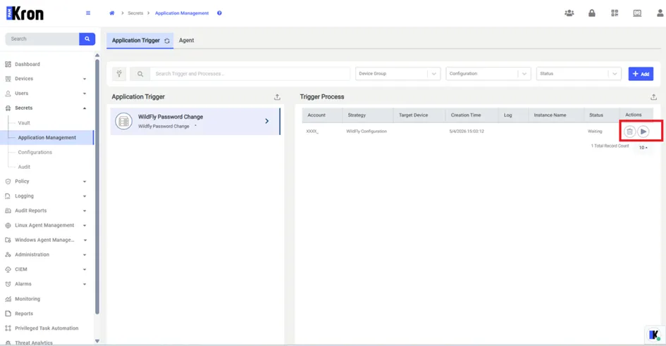Click the blue Add button
The height and width of the screenshot is (346, 666).
pos(641,74)
